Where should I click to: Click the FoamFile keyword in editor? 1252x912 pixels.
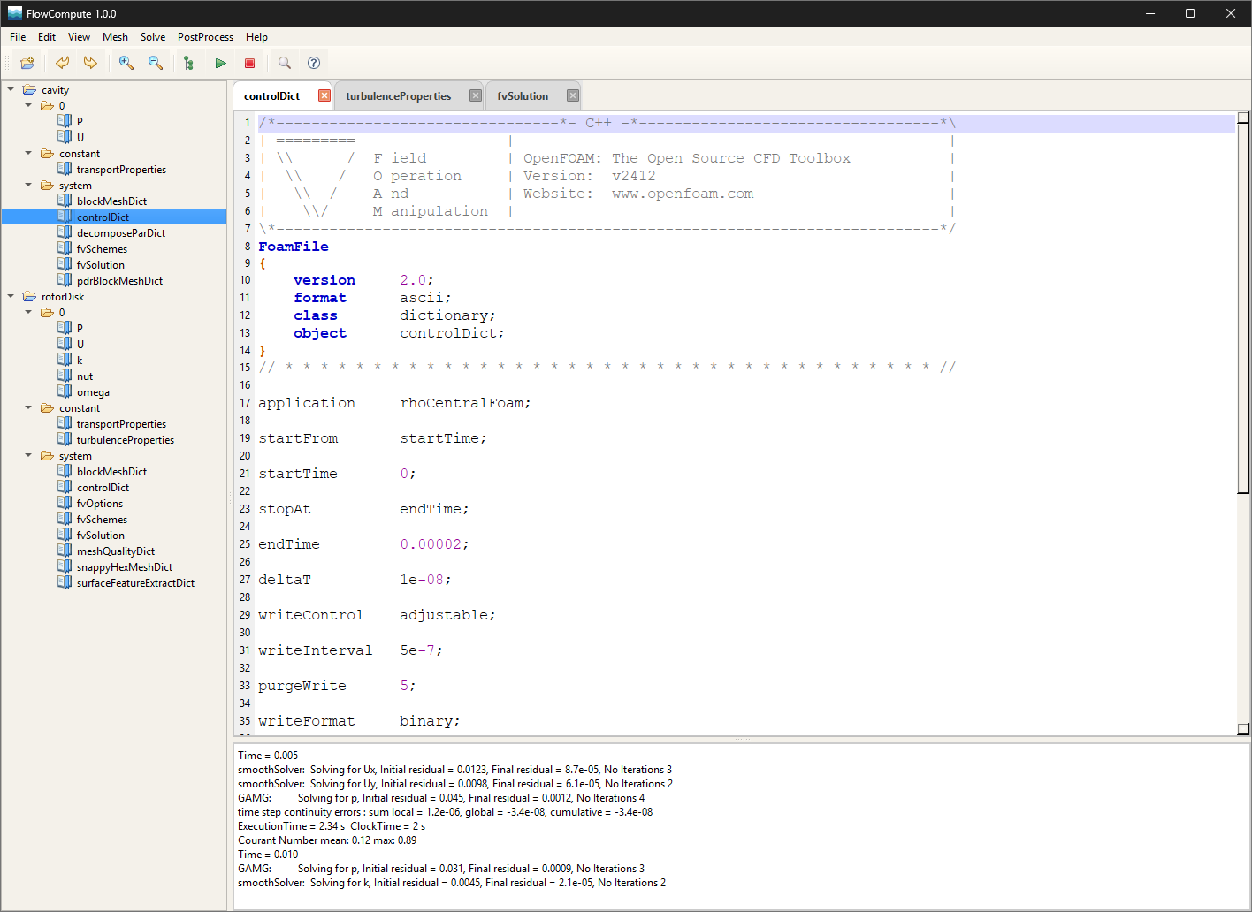pos(294,247)
